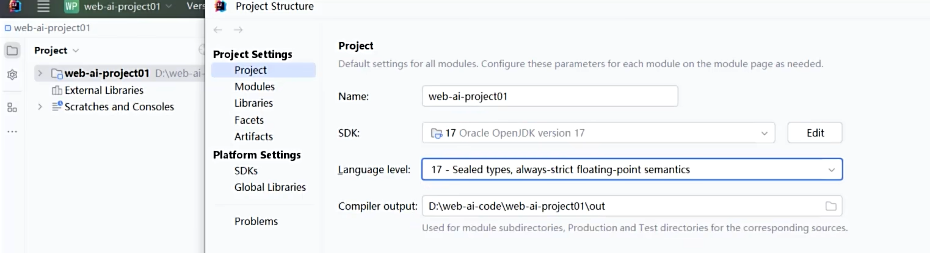This screenshot has width=930, height=253.
Task: Click the Edit SDK button
Action: (x=815, y=133)
